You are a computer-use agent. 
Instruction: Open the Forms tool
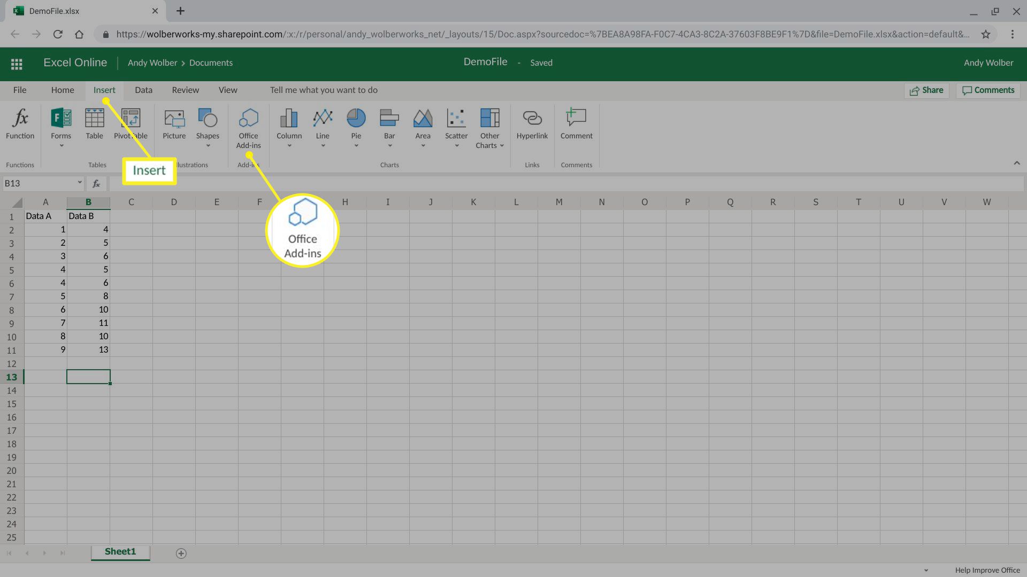click(60, 127)
